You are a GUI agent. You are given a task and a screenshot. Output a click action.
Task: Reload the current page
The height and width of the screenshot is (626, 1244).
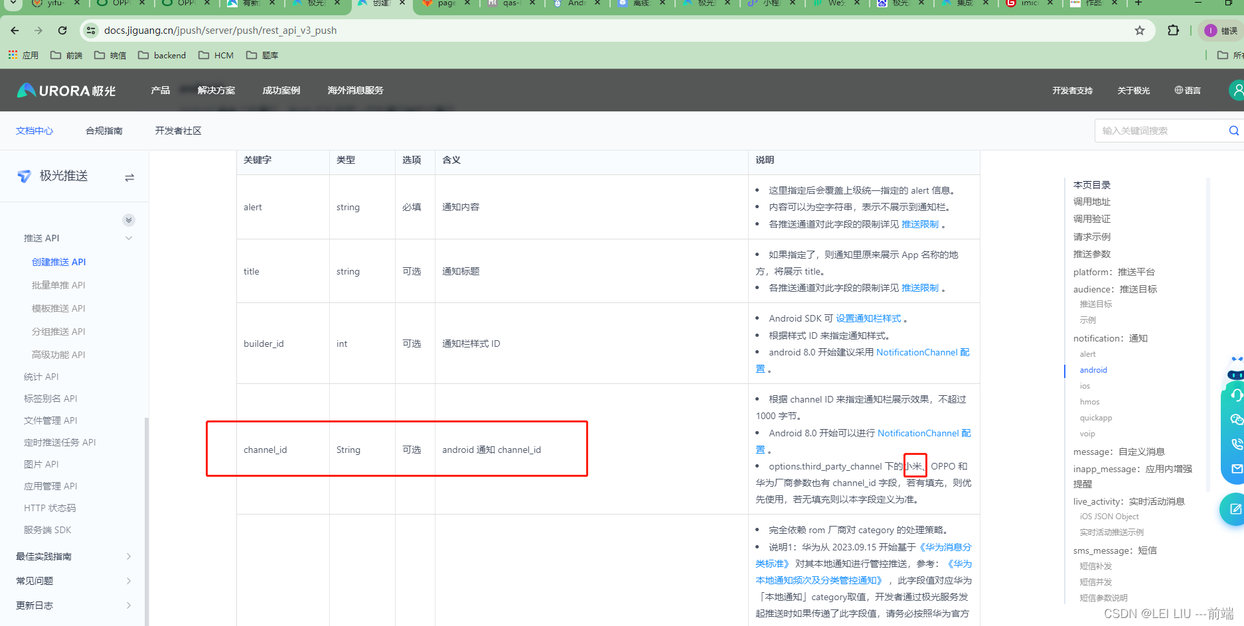coord(62,31)
